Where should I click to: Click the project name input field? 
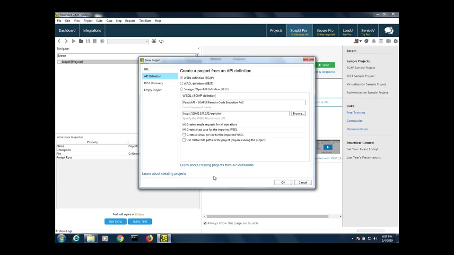[x=244, y=102]
